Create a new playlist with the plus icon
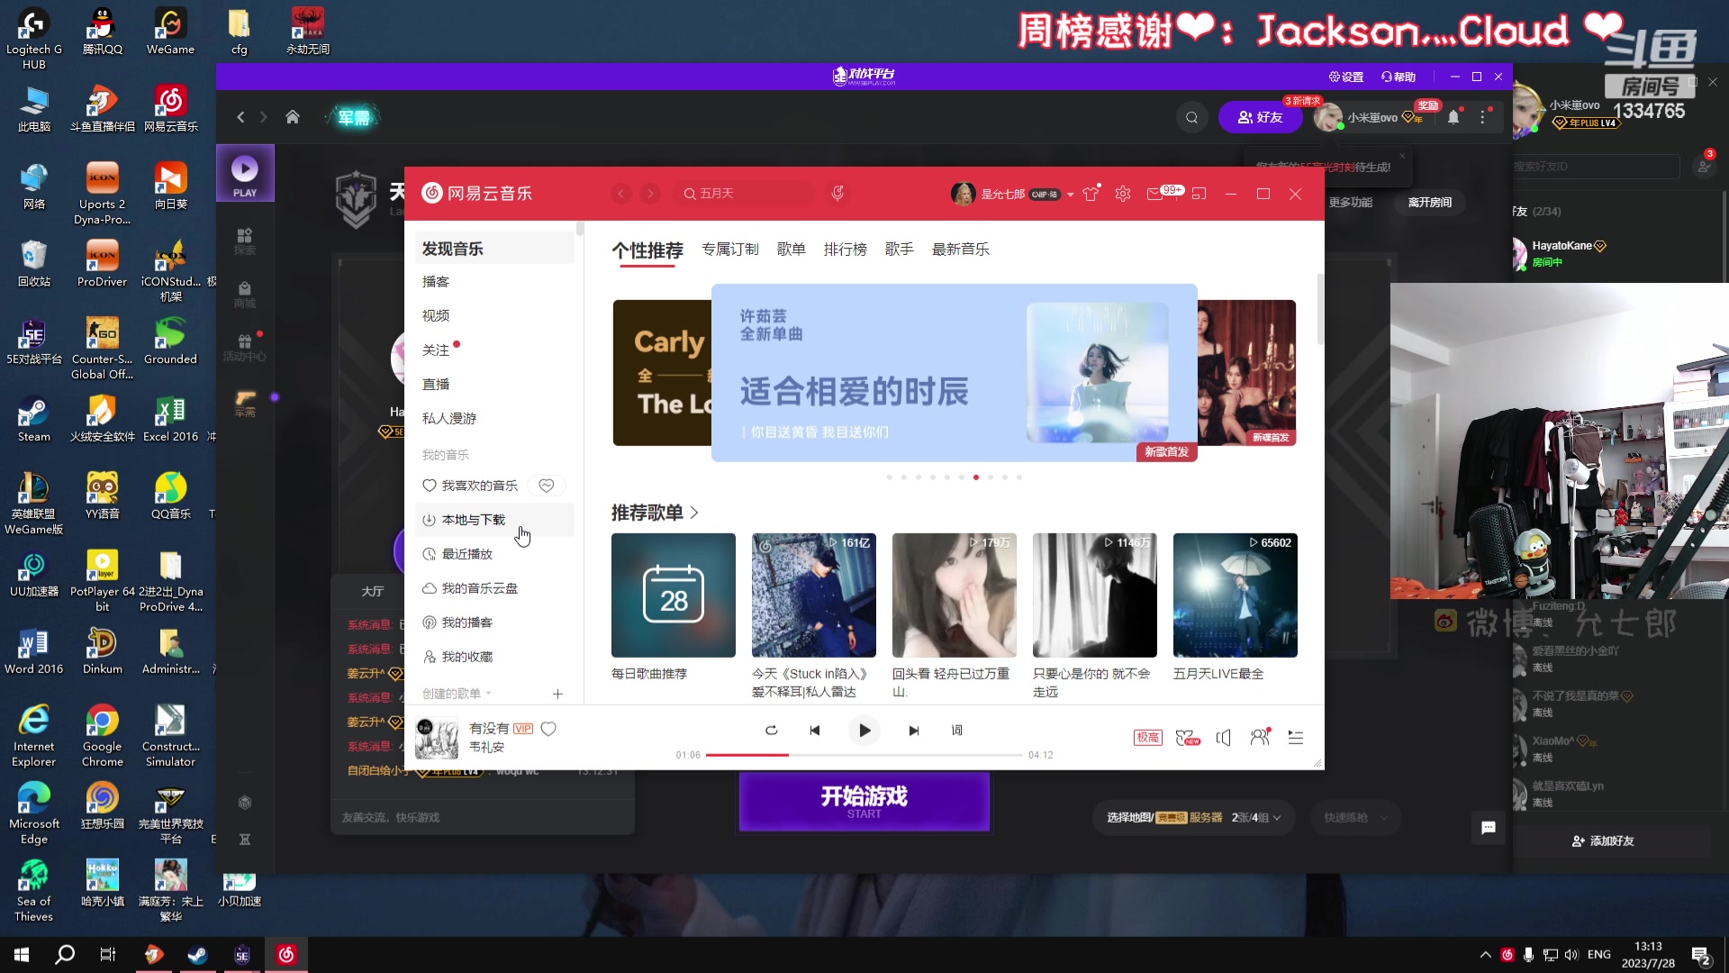The image size is (1729, 973). tap(557, 694)
